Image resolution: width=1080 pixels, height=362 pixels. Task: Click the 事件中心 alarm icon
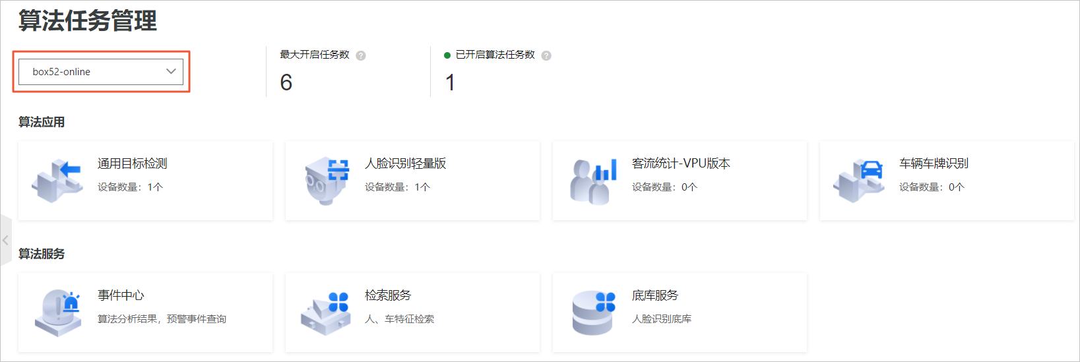pyautogui.click(x=58, y=313)
